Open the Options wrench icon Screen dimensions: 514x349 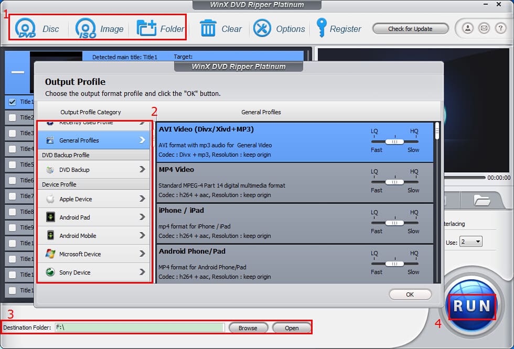coord(262,28)
